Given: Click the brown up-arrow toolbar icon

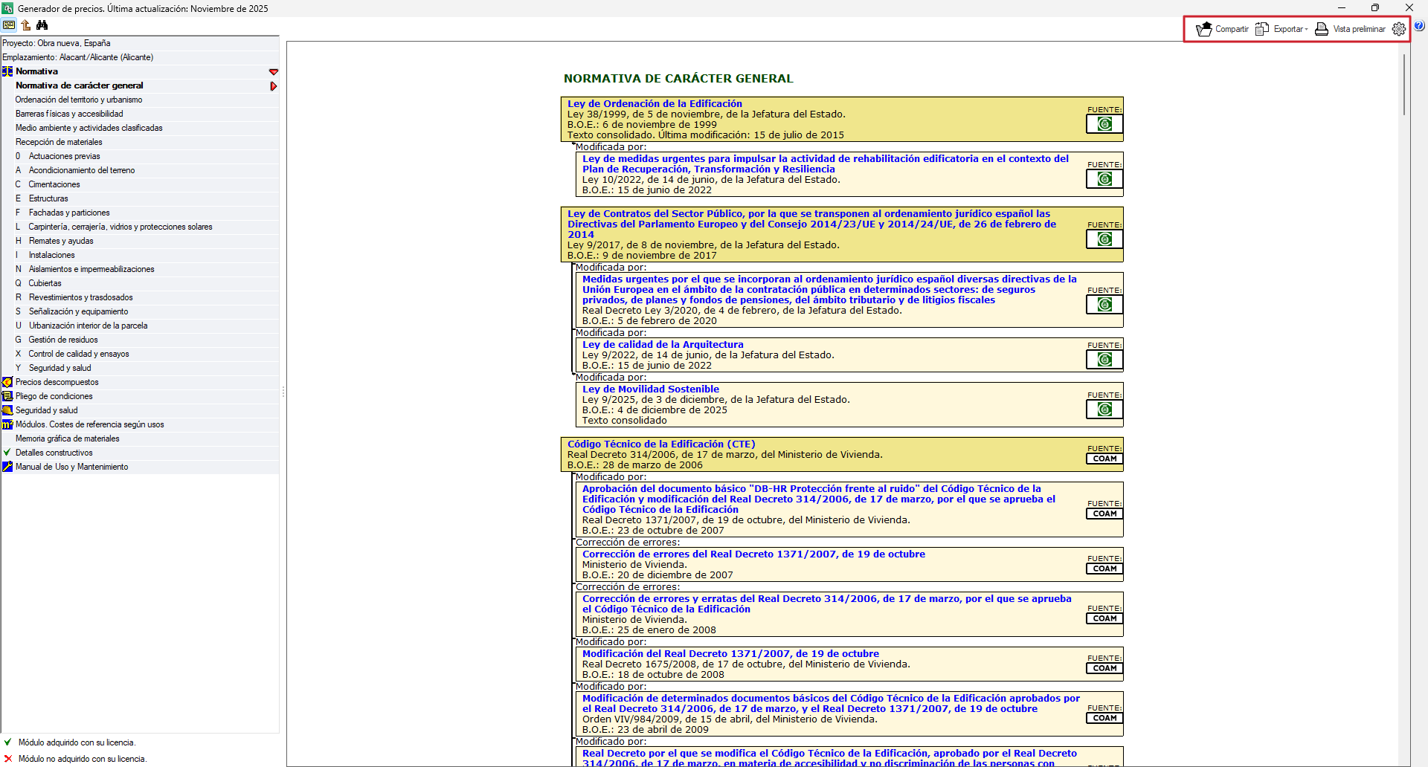Looking at the screenshot, I should pyautogui.click(x=26, y=25).
